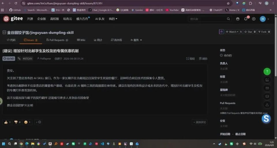Click 私有云 in top navigation
The image size is (277, 148).
[68, 19]
